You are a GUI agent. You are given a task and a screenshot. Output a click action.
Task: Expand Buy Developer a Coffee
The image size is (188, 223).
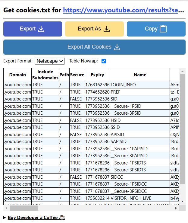tap(34, 218)
